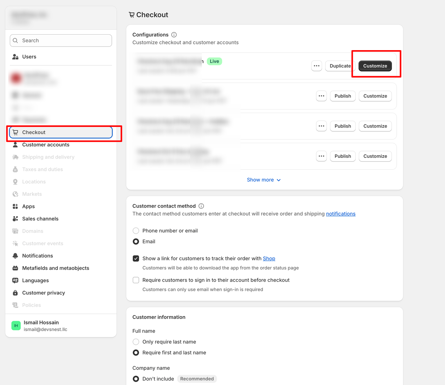Open the Apps settings page
This screenshot has width=445, height=385.
61,207
